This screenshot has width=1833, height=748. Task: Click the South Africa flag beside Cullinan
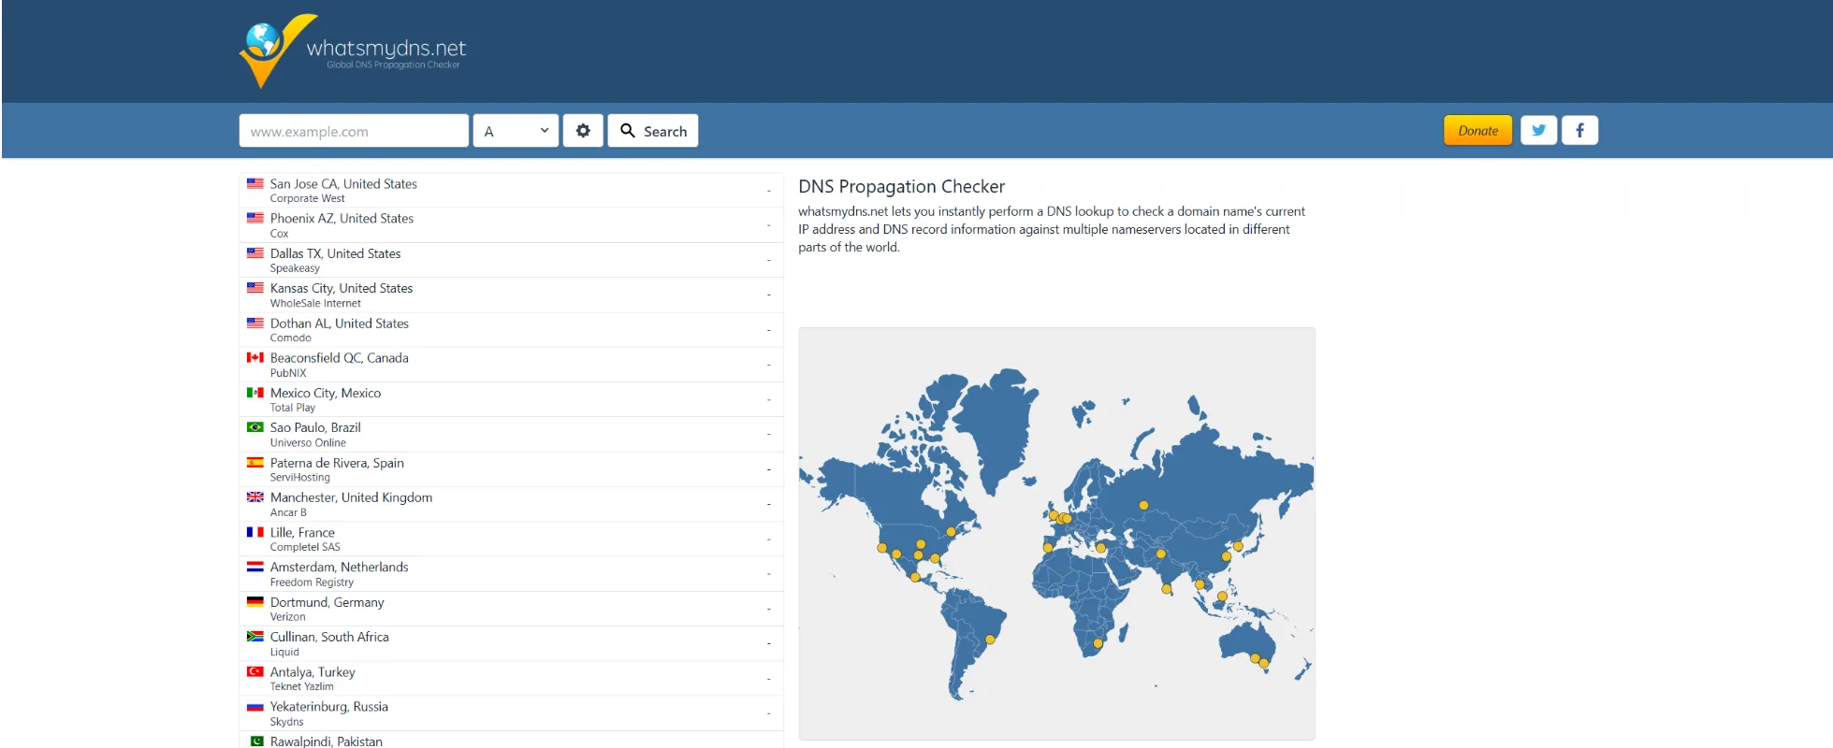255,637
